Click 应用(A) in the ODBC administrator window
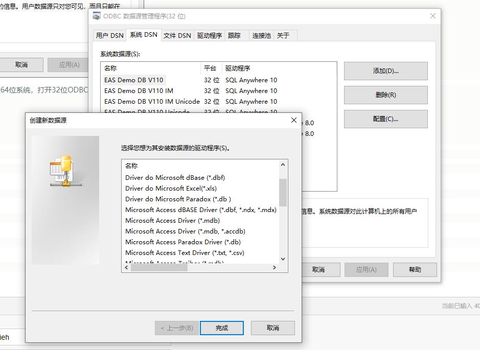This screenshot has height=350, width=480. click(367, 270)
